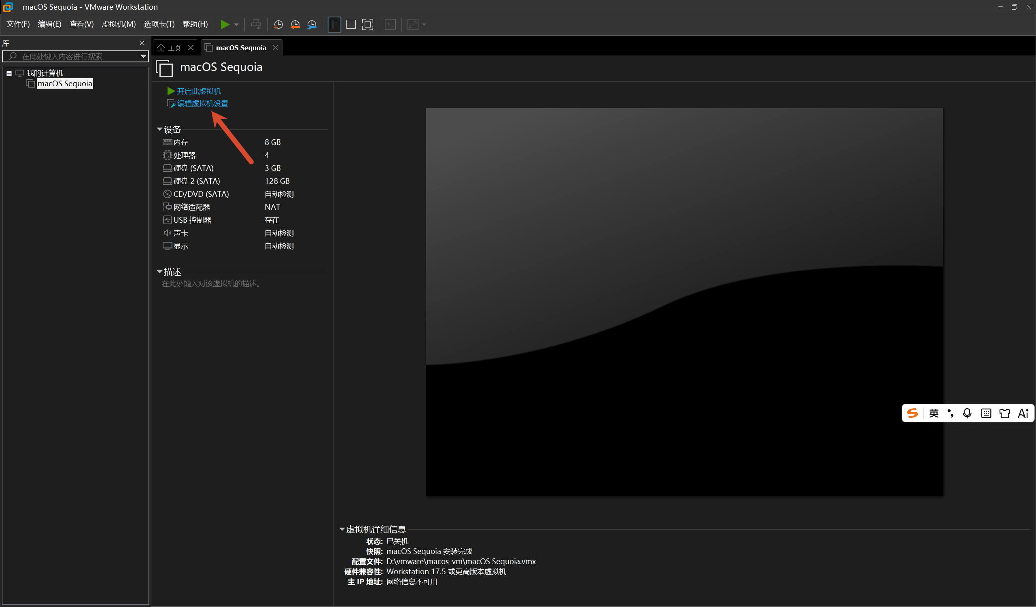Collapse the 我的计算机 tree node
Screen dimensions: 1036x607
(9, 74)
